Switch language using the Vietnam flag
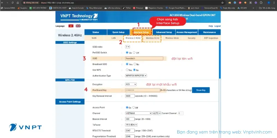The height and width of the screenshot is (138, 277). point(71,26)
